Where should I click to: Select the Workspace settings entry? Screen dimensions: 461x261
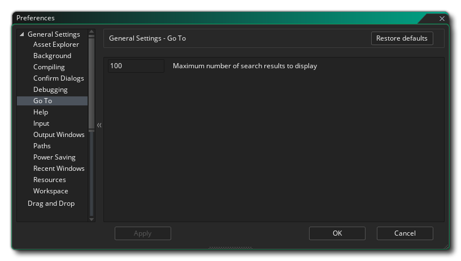(50, 191)
